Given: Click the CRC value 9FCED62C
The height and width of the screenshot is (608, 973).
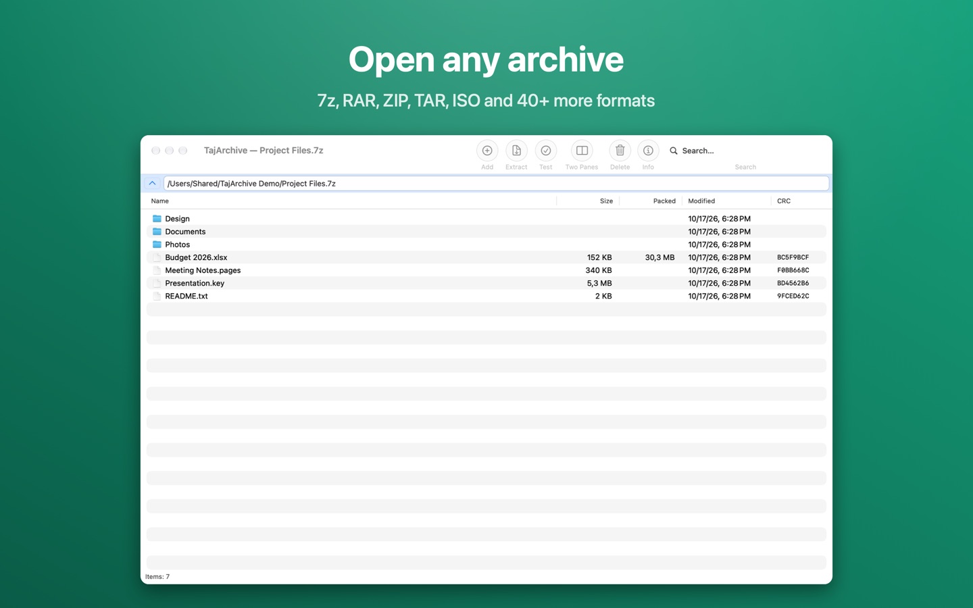Looking at the screenshot, I should tap(793, 296).
